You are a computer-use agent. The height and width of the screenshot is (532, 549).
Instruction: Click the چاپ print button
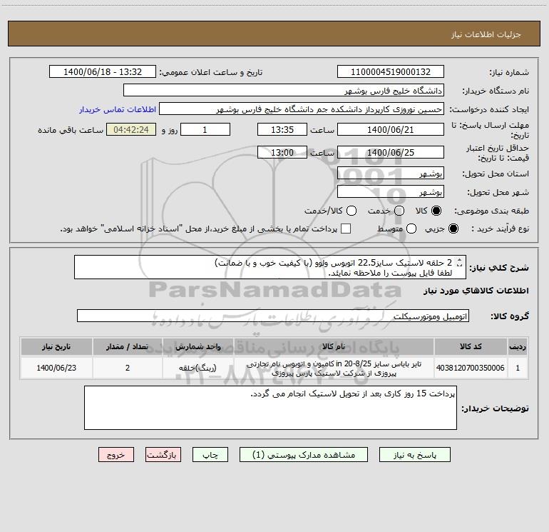(x=210, y=455)
